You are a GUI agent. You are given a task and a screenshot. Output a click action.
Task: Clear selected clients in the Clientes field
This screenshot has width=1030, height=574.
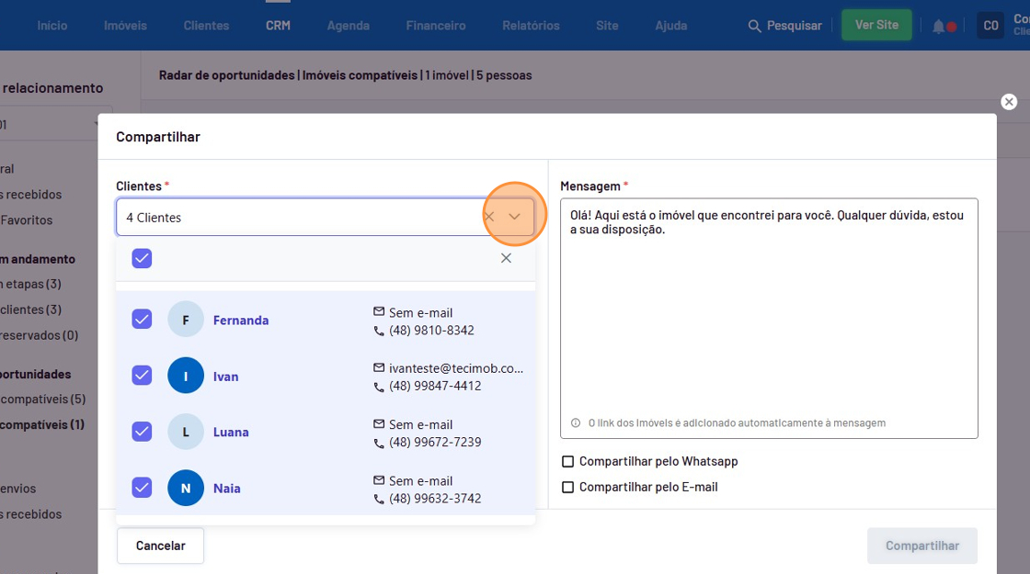(x=489, y=218)
